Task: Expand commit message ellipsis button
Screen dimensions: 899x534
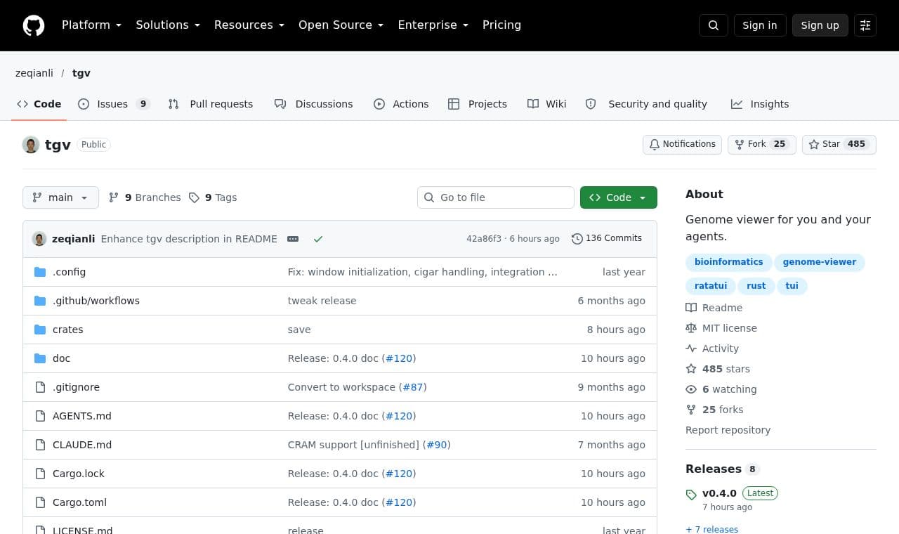Action: pyautogui.click(x=293, y=239)
